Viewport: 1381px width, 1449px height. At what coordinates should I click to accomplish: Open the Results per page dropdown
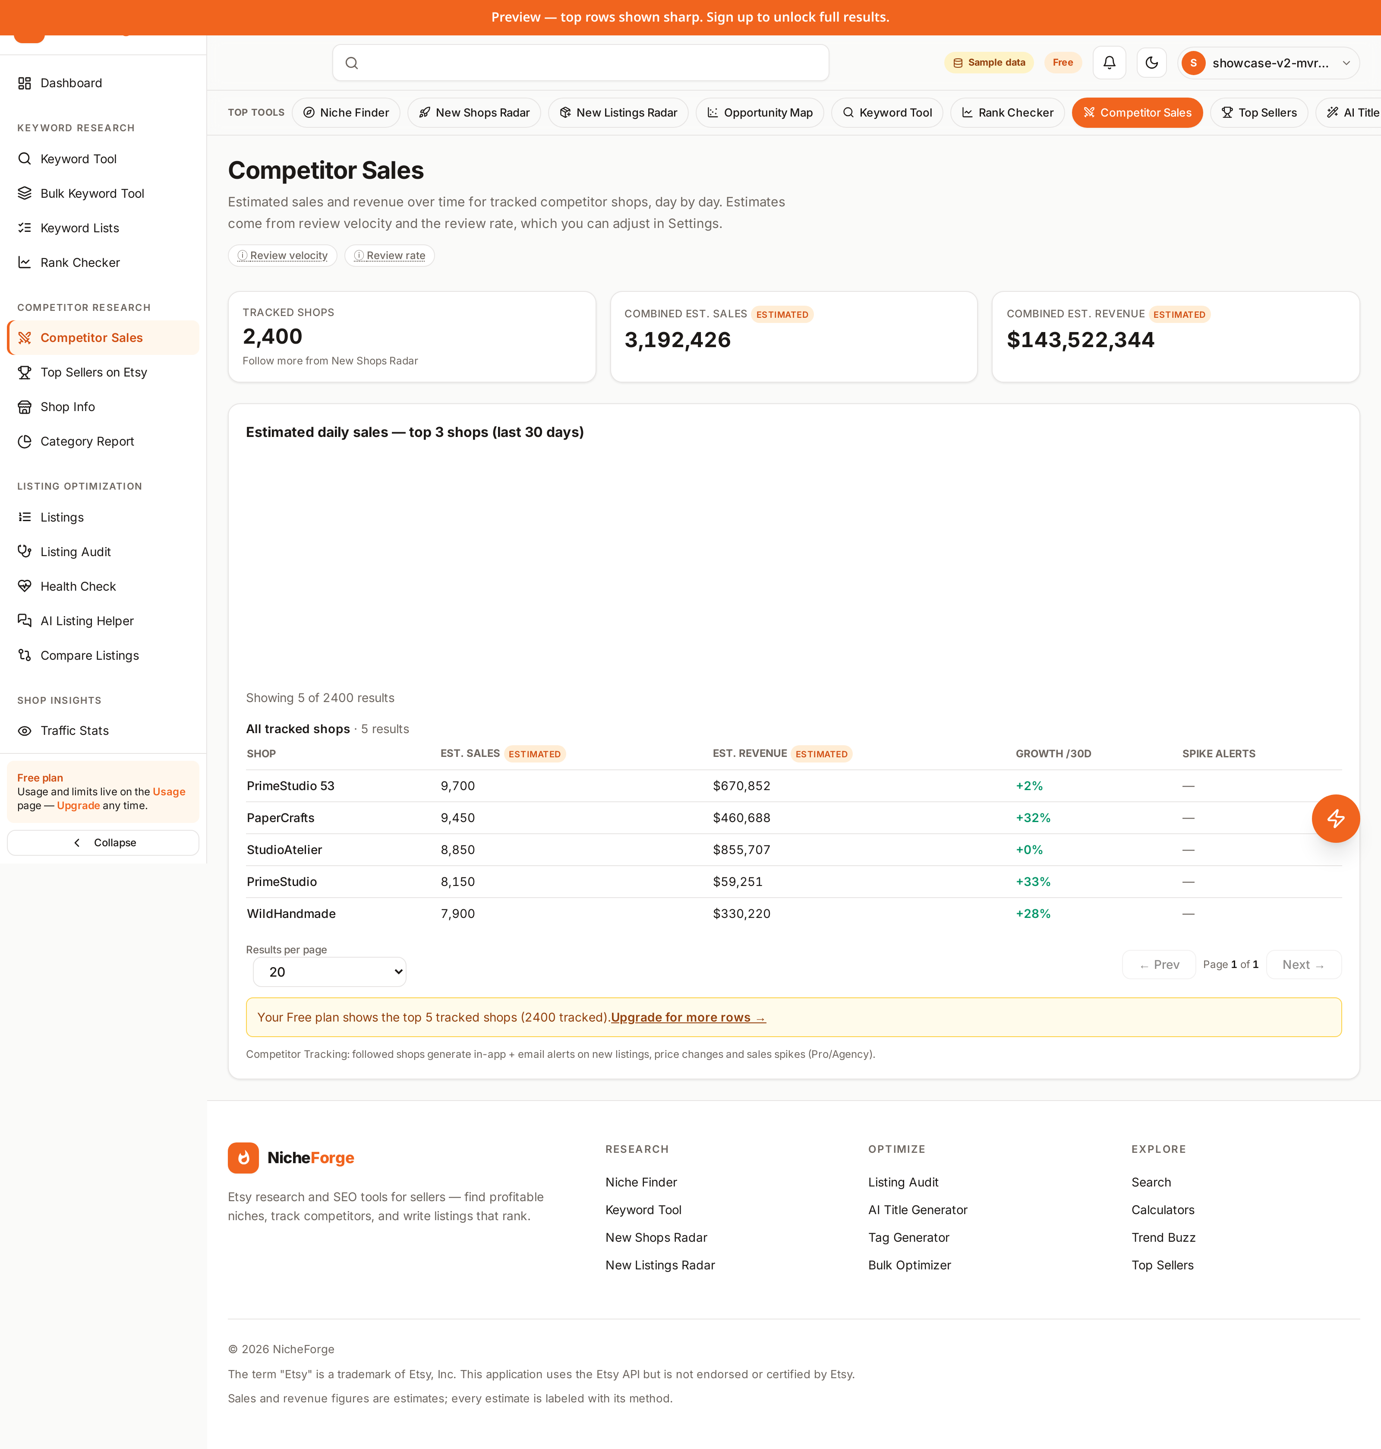click(x=330, y=972)
